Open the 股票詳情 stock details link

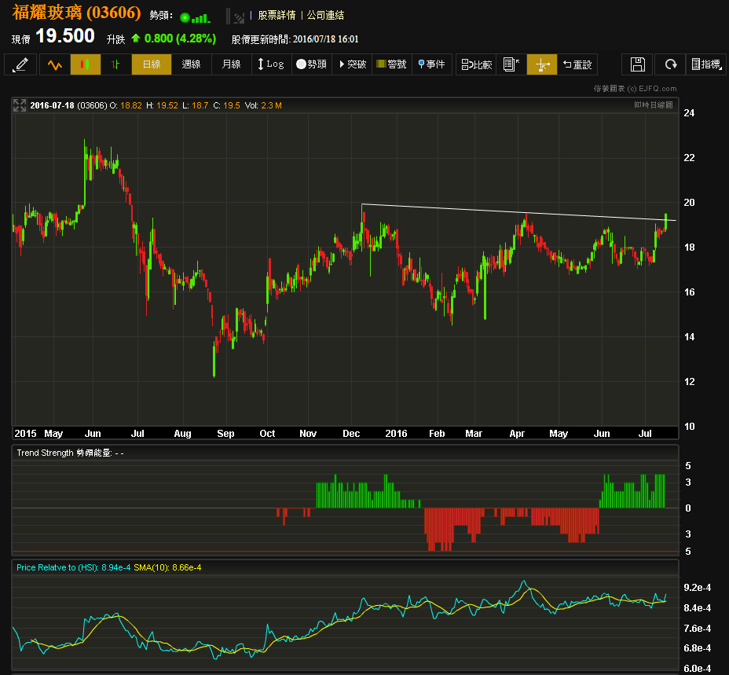tap(277, 16)
